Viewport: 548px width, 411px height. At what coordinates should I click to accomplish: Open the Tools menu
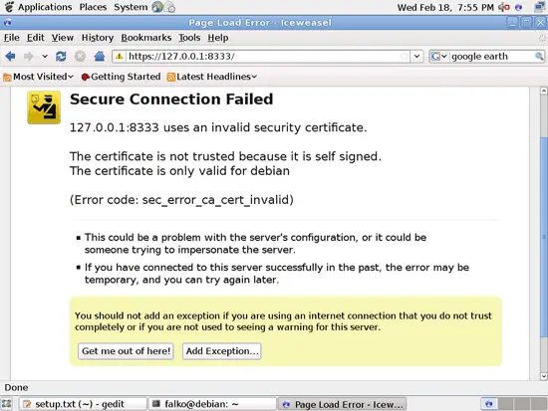[x=189, y=38]
